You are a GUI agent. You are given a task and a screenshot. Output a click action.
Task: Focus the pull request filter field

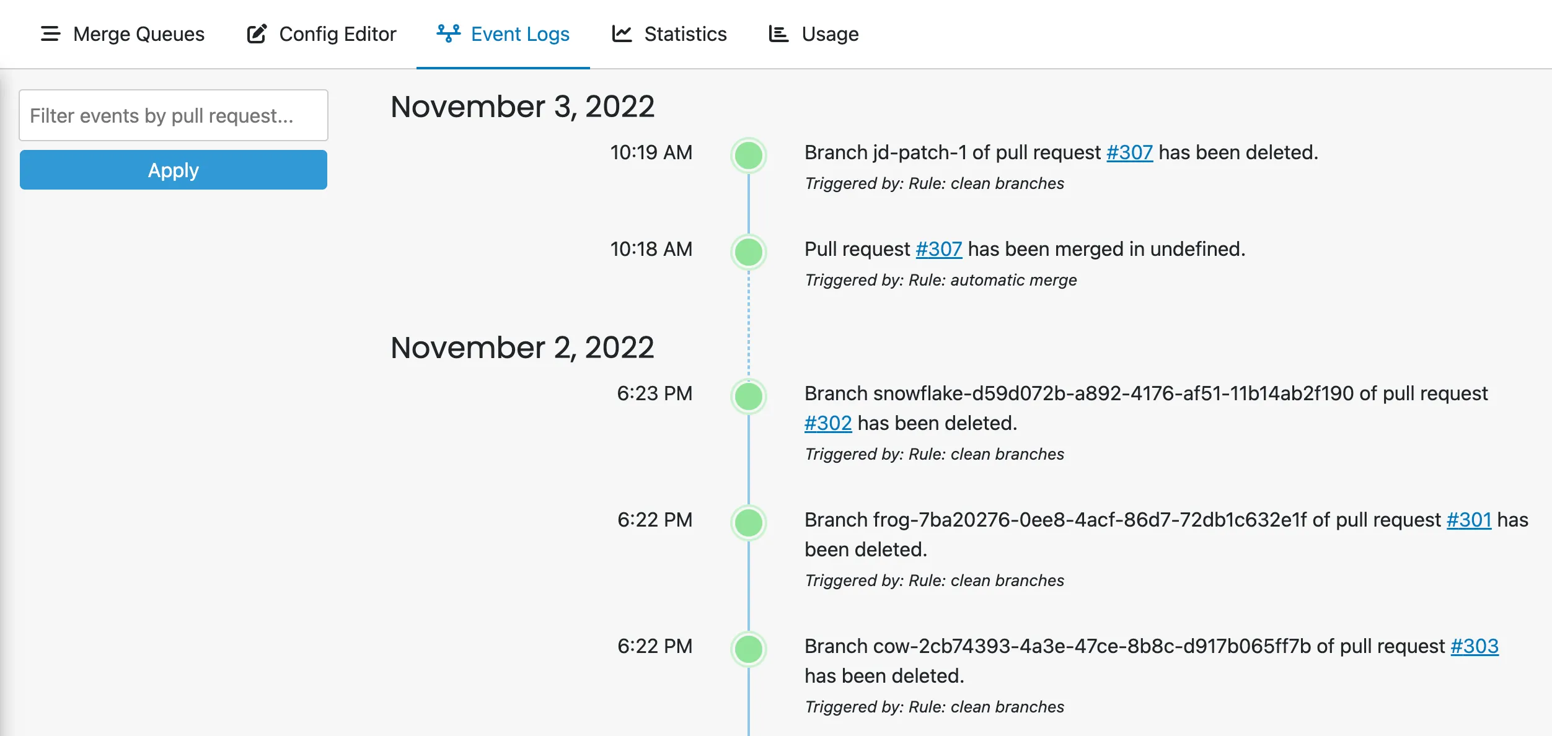coord(174,115)
